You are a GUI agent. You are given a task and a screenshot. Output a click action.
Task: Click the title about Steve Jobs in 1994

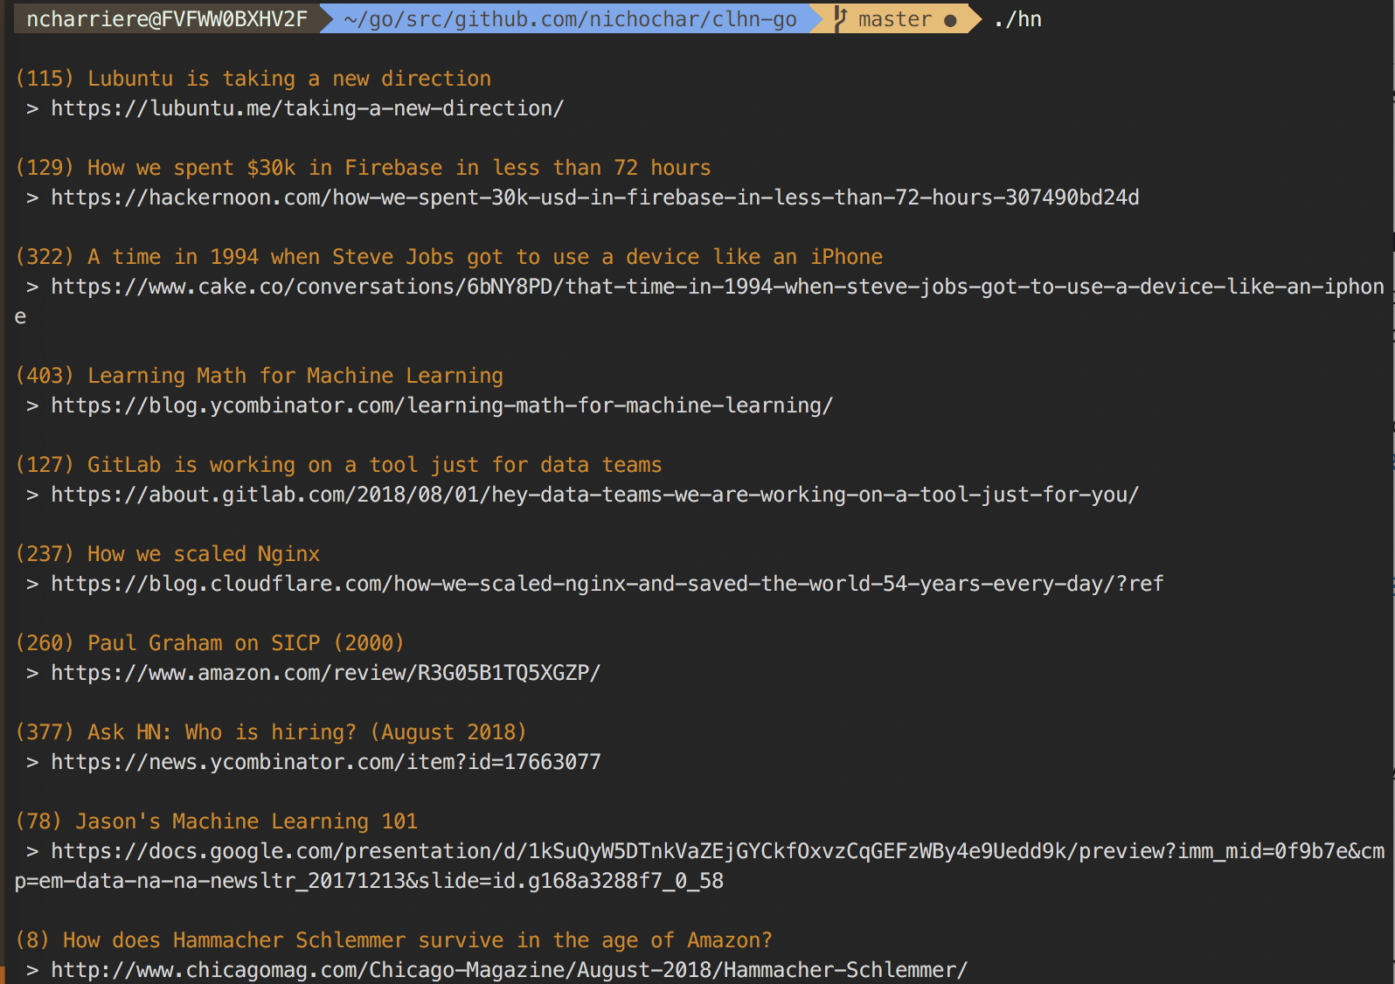(x=485, y=257)
